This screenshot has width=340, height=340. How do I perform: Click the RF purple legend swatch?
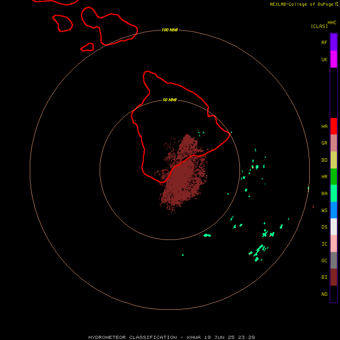pos(334,42)
